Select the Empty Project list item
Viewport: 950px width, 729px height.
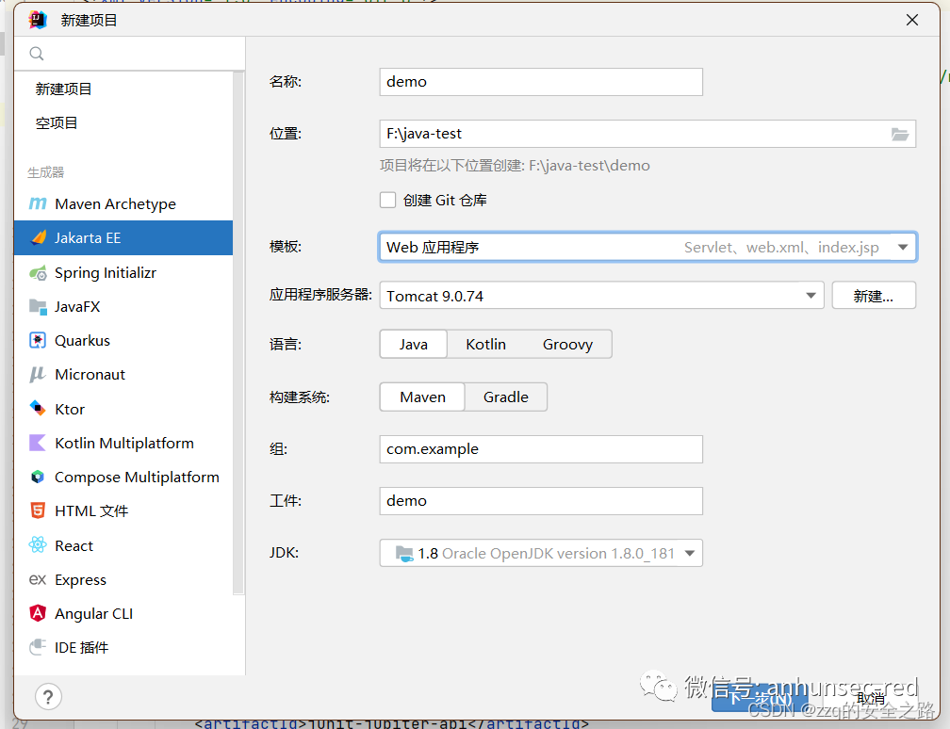click(x=123, y=122)
